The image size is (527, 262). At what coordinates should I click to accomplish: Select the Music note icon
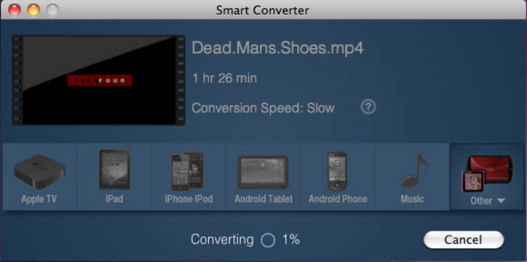point(414,170)
